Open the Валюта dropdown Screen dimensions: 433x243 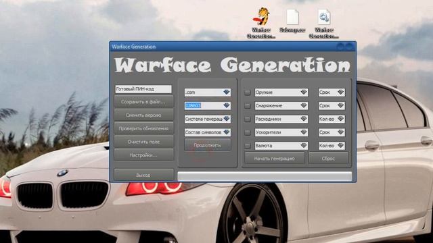pos(281,146)
